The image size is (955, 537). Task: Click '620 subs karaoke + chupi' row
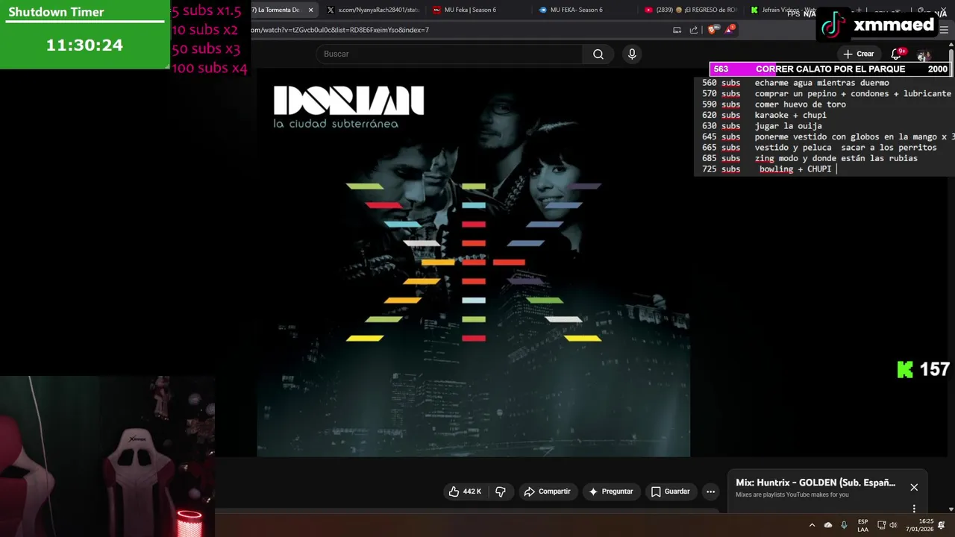point(764,115)
